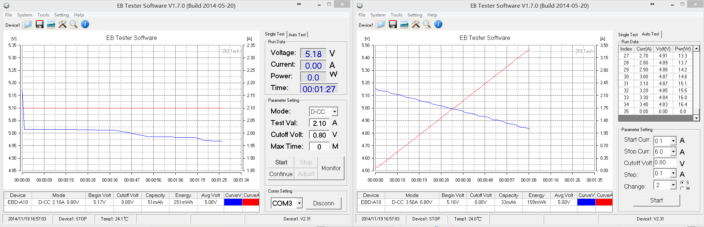Open blue info icon in left window

[85, 25]
